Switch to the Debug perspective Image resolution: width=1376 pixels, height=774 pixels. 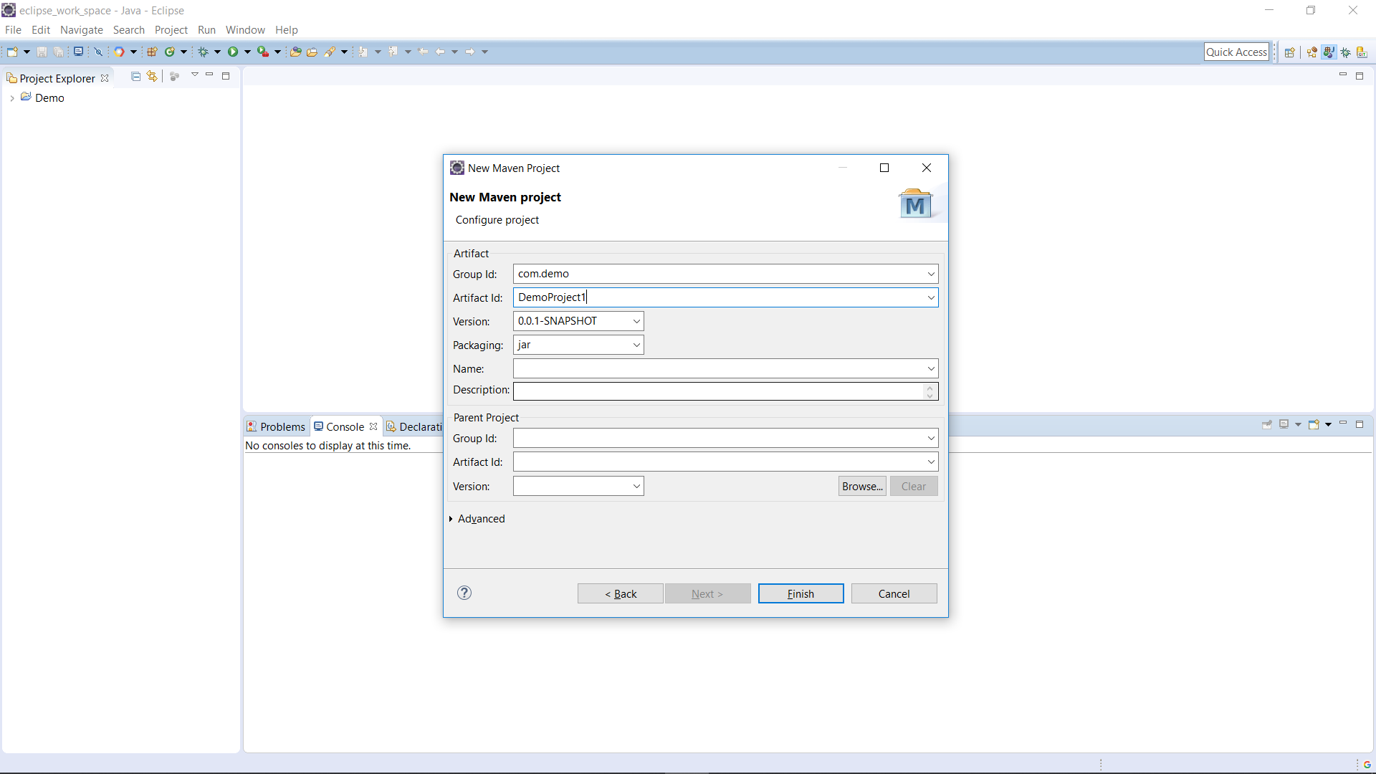click(1346, 52)
